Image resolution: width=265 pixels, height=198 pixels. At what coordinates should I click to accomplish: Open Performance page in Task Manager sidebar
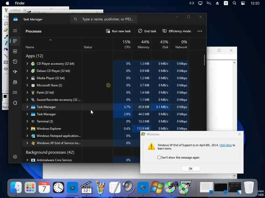15,51
